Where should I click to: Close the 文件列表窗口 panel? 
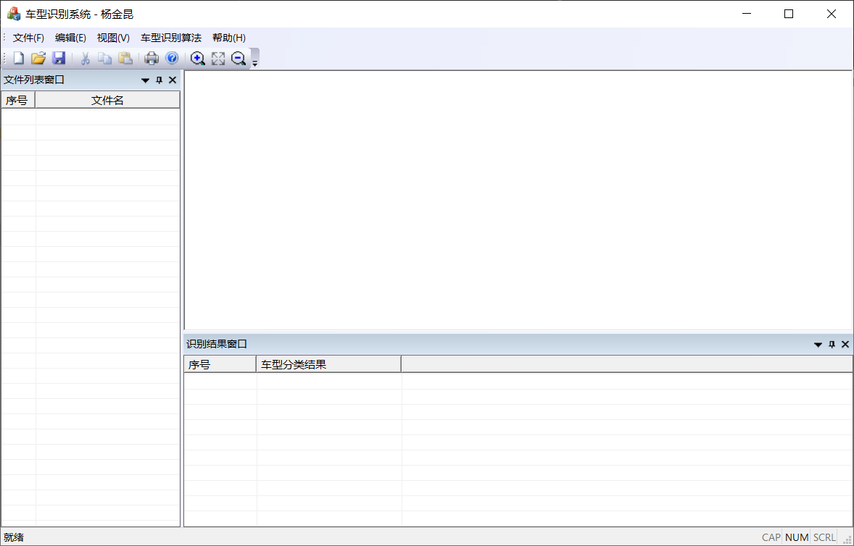[173, 80]
